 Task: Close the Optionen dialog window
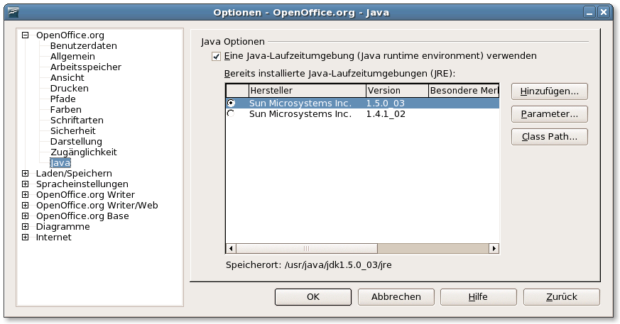tap(604, 13)
